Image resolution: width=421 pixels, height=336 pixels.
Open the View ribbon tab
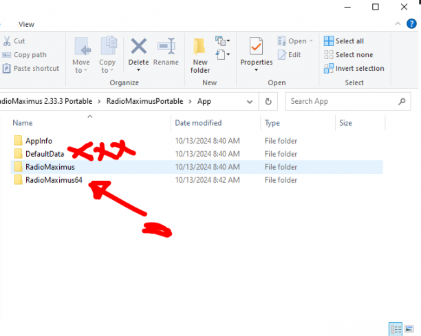click(26, 25)
